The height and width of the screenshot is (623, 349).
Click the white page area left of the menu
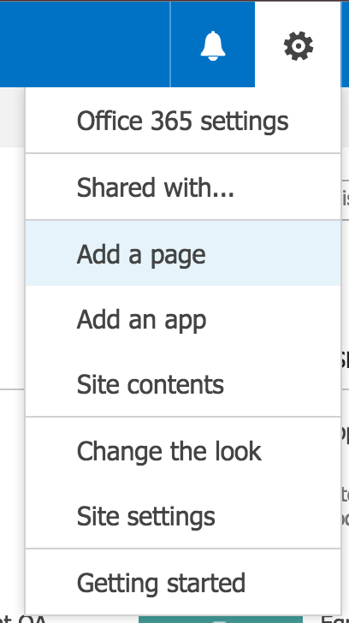(x=12, y=268)
